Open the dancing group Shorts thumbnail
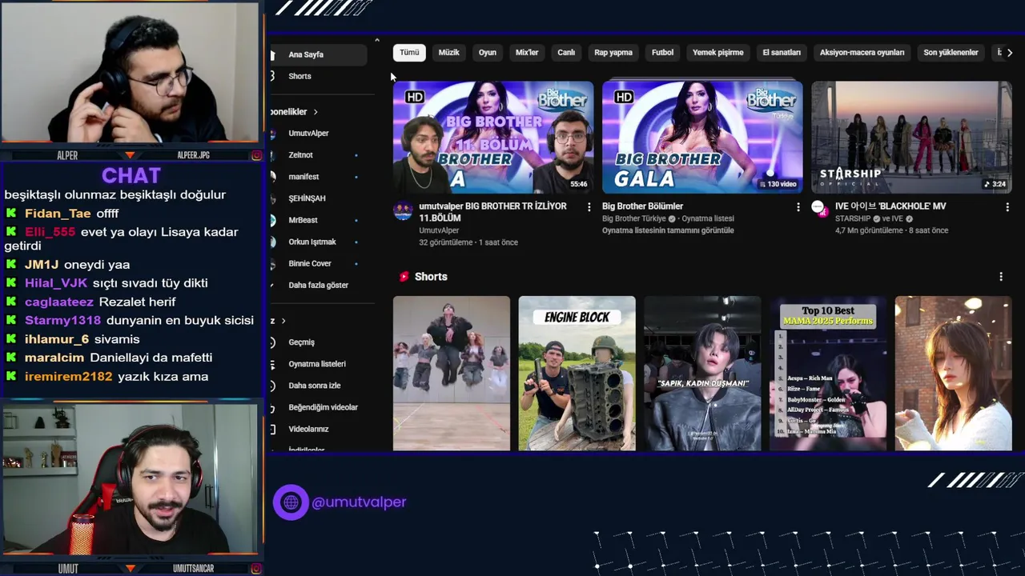Screen dimensions: 1025x576 (452, 373)
